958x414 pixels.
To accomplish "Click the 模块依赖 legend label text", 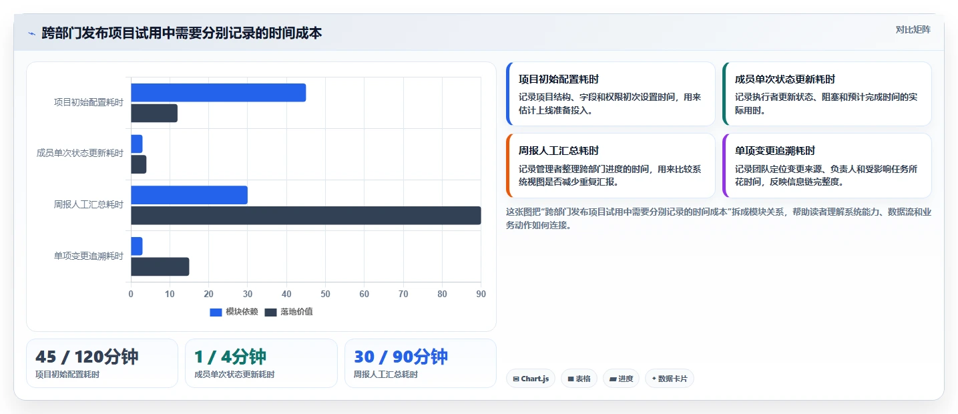I will tap(242, 312).
